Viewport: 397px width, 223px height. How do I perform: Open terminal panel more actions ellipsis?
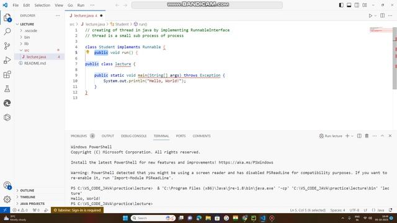[x=375, y=136]
